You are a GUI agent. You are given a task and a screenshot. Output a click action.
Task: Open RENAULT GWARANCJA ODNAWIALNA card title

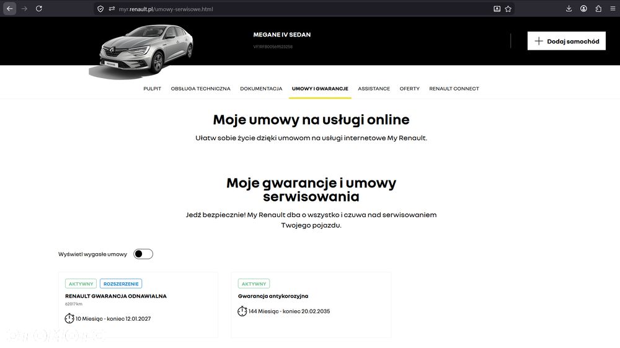(116, 296)
